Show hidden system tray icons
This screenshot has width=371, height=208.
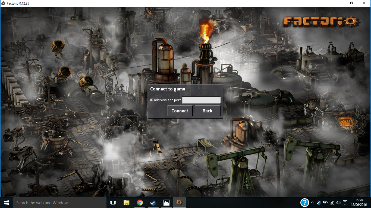tap(312, 203)
